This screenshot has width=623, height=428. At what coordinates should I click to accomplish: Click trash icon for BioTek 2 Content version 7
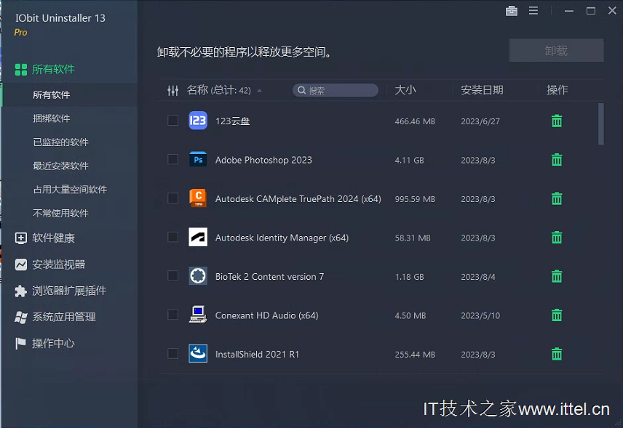pos(557,276)
